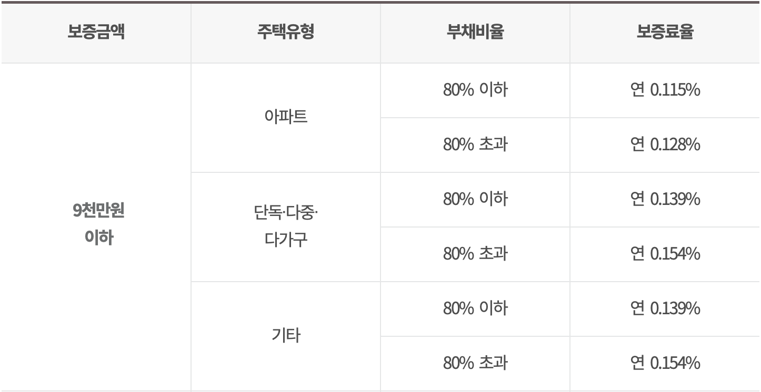The width and height of the screenshot is (761, 392).
Task: Select the 아파트 housing type cell
Action: (286, 118)
